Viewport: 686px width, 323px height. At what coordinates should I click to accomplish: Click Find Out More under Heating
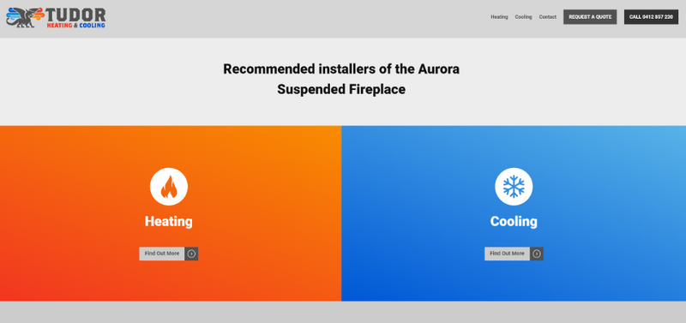pyautogui.click(x=162, y=254)
